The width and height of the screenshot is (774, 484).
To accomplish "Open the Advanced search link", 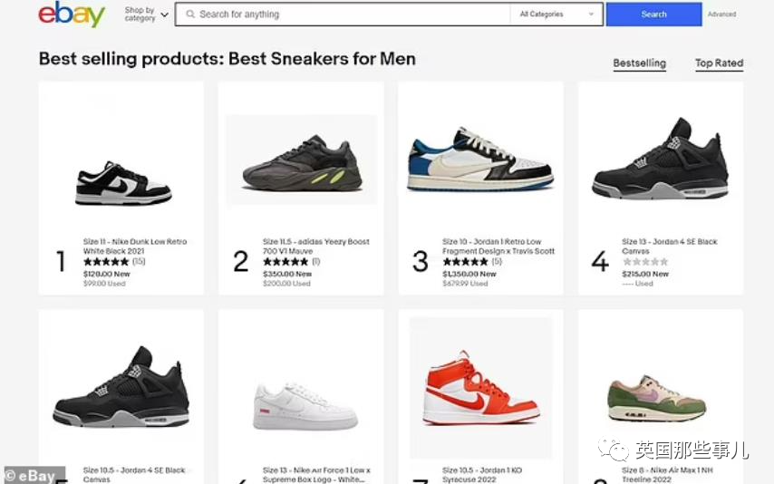I will pyautogui.click(x=721, y=15).
